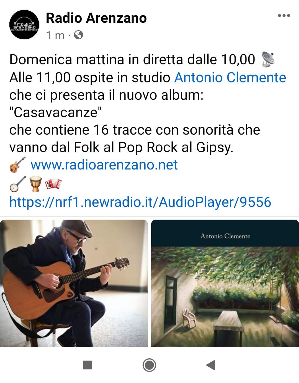Open the Antonio Clemente tagged profile link
The image size is (299, 383).
point(230,78)
